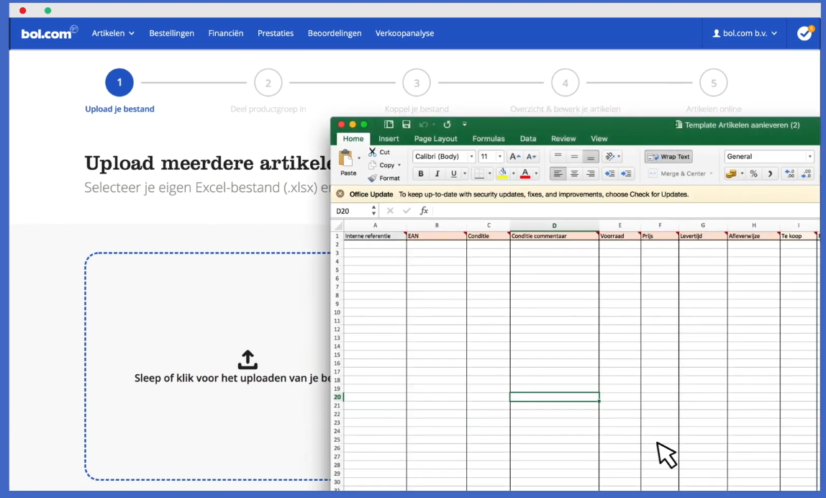This screenshot has height=498, width=826.
Task: Click Merge & Center
Action: 679,173
